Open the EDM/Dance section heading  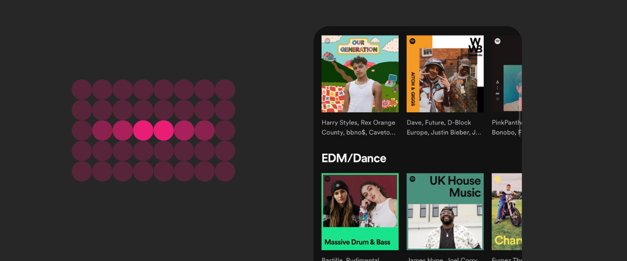coord(354,158)
